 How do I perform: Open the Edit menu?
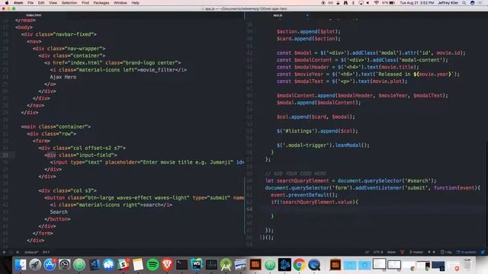(x=41, y=3)
